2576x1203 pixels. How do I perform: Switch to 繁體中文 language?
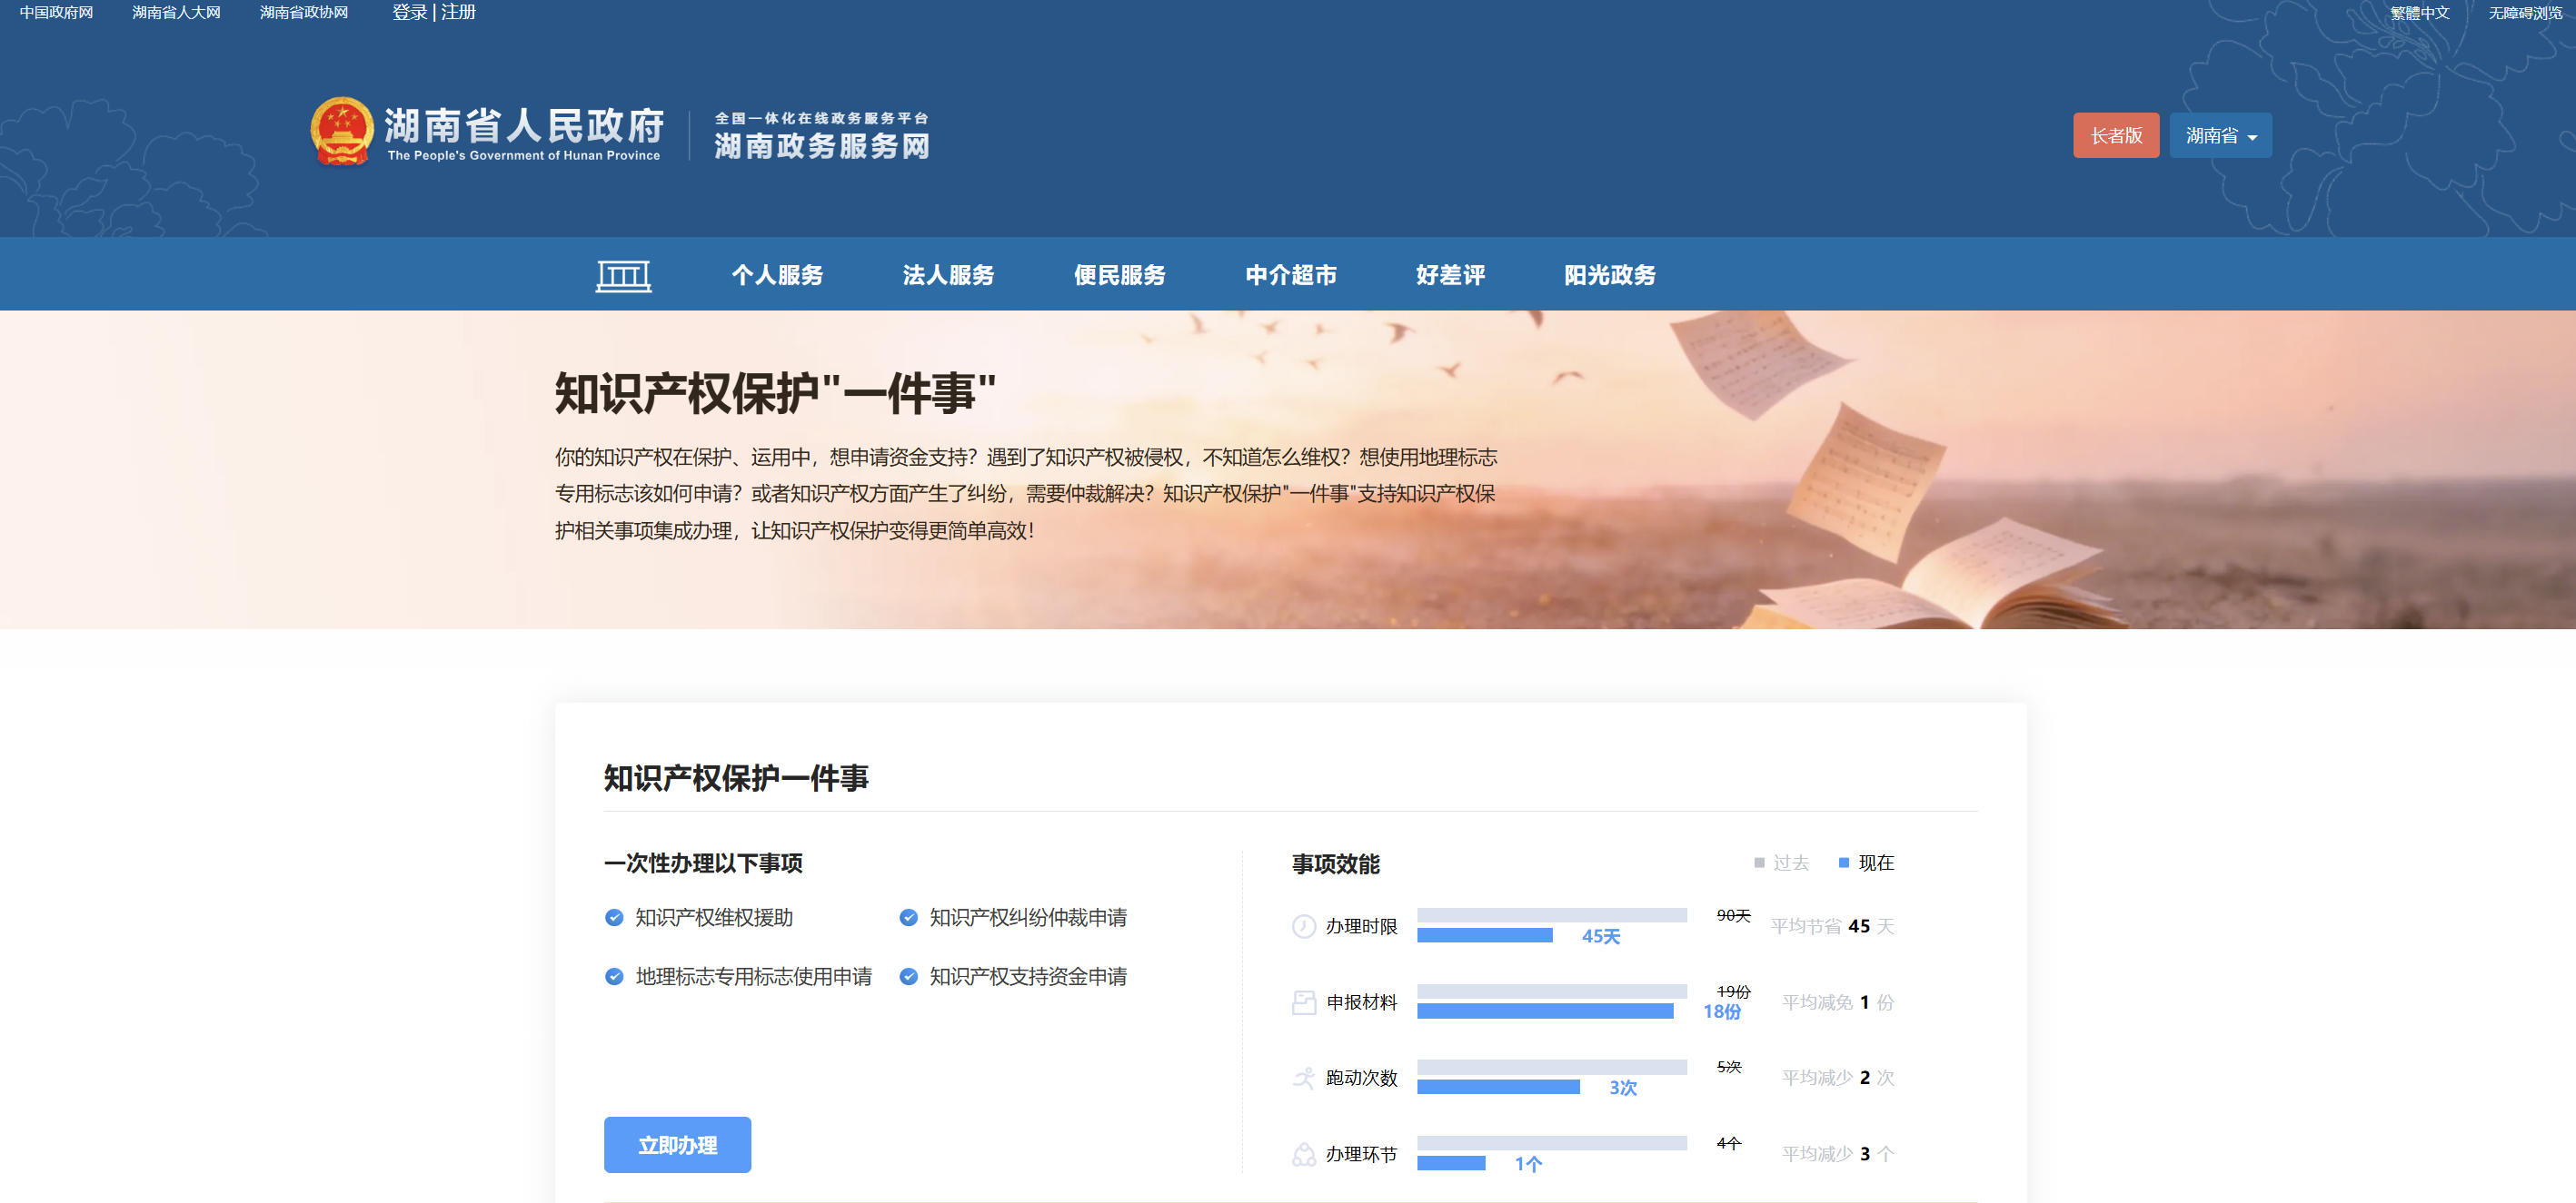(2419, 13)
